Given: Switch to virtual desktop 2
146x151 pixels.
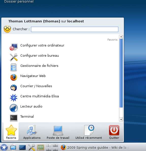Looking at the screenshot, I should click(x=55, y=145).
